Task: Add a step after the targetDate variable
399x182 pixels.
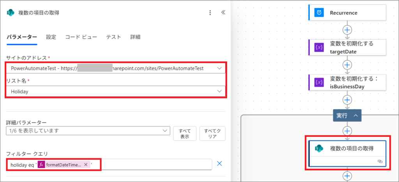Action: [347, 65]
